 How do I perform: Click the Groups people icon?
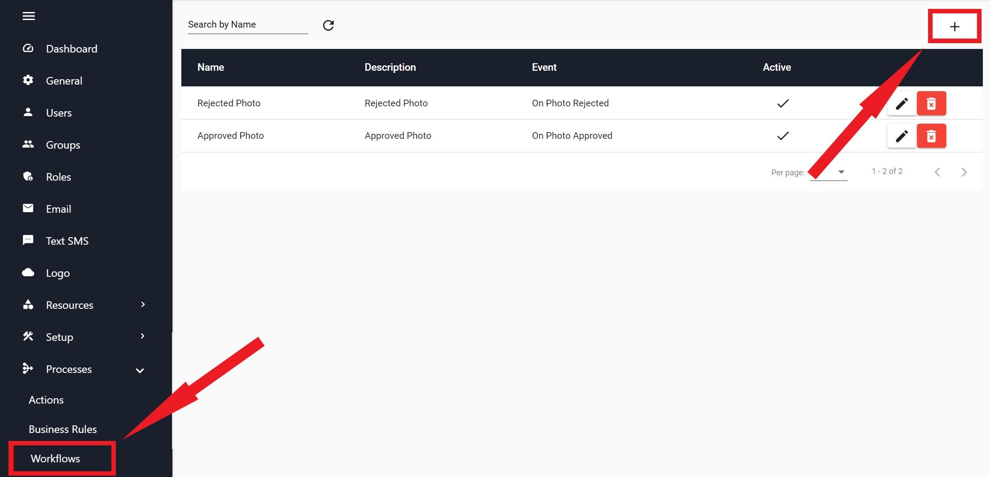point(28,144)
